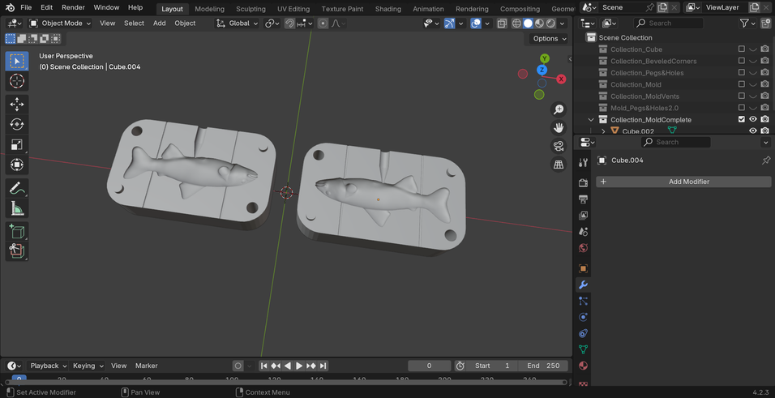
Task: Hide the Collection_MoldComplete eye icon
Action: pos(753,119)
